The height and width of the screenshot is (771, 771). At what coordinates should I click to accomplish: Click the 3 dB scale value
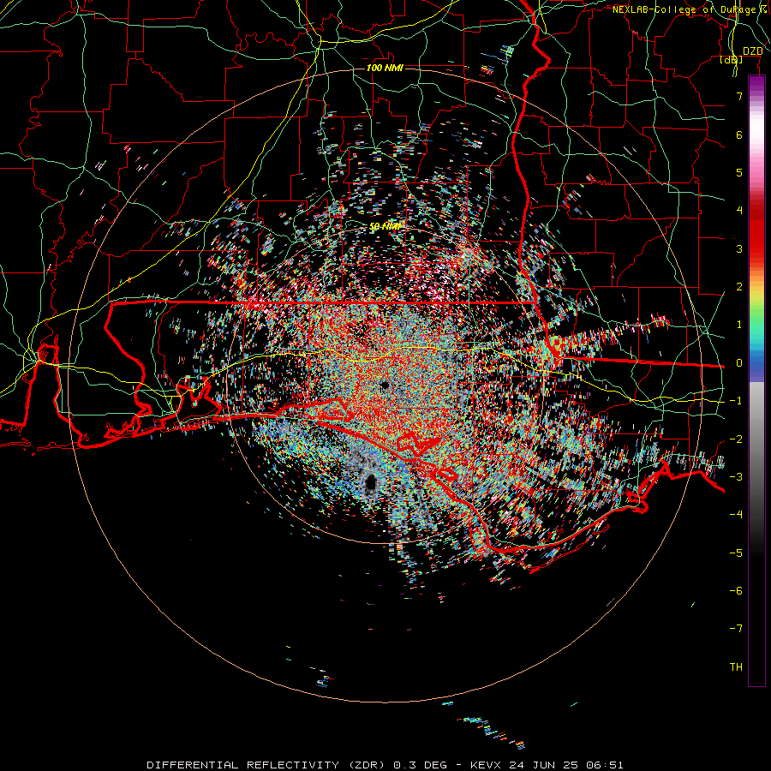coord(739,248)
